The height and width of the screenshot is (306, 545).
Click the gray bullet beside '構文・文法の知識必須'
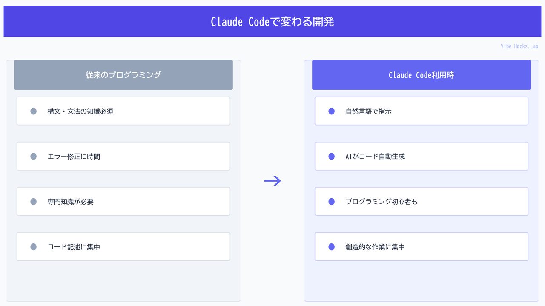(x=34, y=111)
